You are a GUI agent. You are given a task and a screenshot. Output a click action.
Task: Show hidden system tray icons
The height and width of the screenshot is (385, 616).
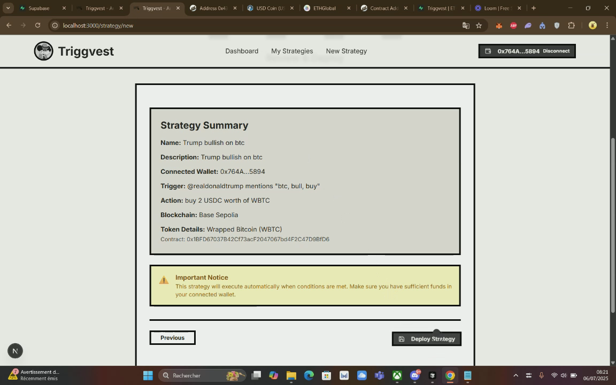[x=516, y=375]
